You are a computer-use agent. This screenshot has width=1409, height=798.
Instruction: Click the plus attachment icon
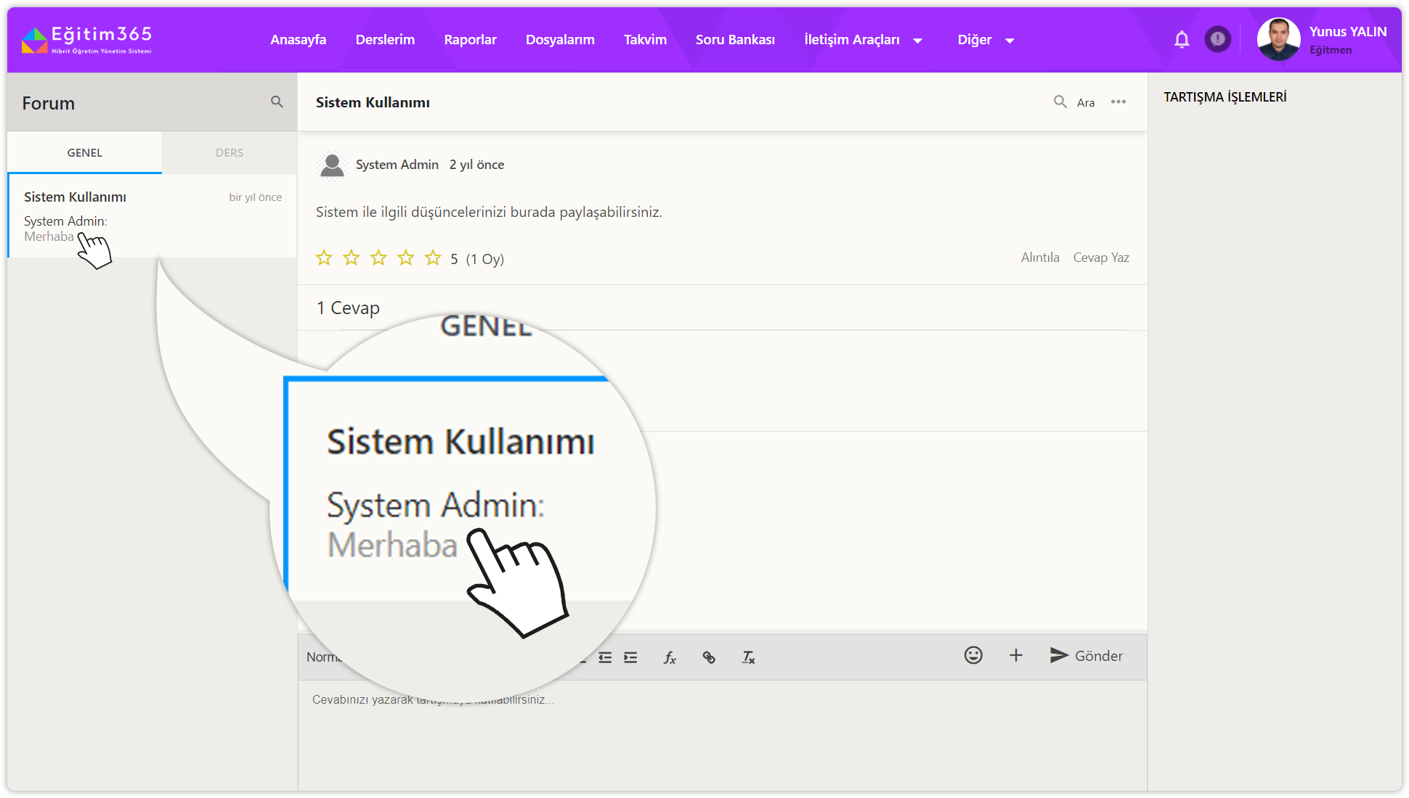tap(1016, 655)
